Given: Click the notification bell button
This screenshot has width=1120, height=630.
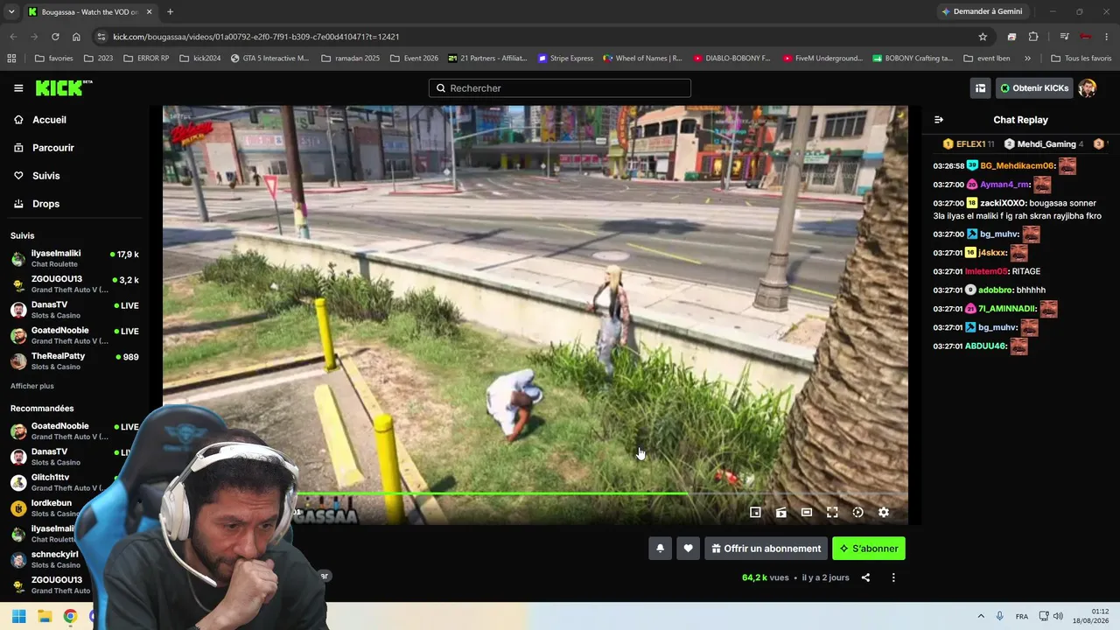Looking at the screenshot, I should (661, 549).
